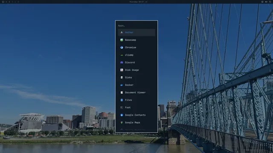The height and width of the screenshot is (153, 273).
Task: Open the Foot terminal entry
Action: tap(136, 108)
